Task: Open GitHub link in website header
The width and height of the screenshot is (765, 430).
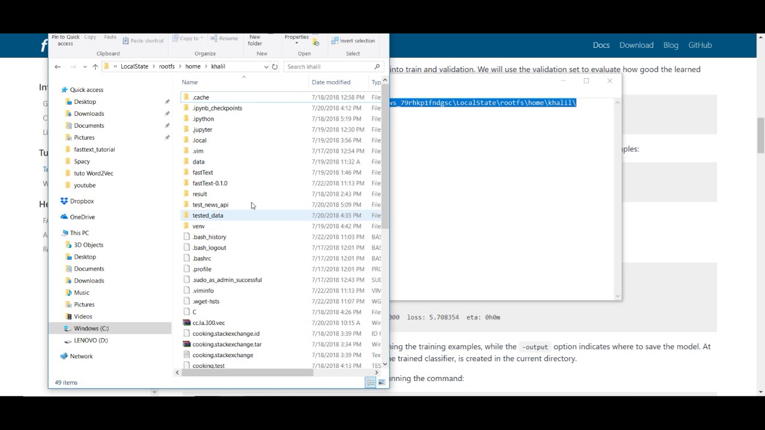Action: tap(700, 45)
